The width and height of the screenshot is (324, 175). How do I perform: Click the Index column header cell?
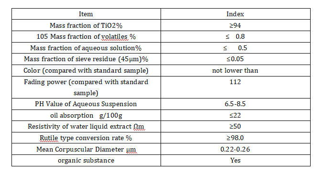tap(236, 14)
